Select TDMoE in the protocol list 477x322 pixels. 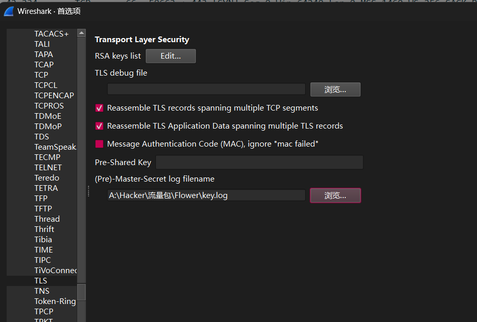pos(48,116)
